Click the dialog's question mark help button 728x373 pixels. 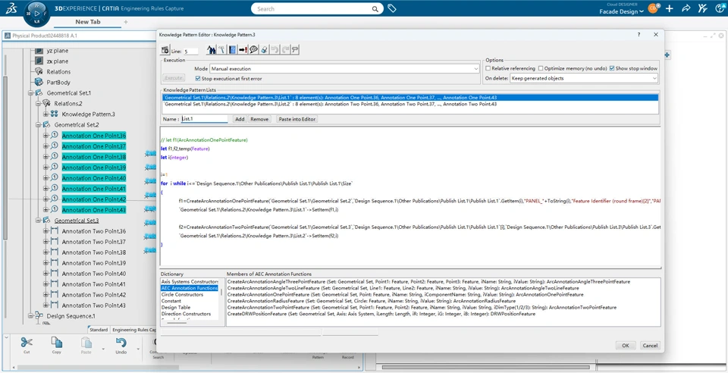639,35
